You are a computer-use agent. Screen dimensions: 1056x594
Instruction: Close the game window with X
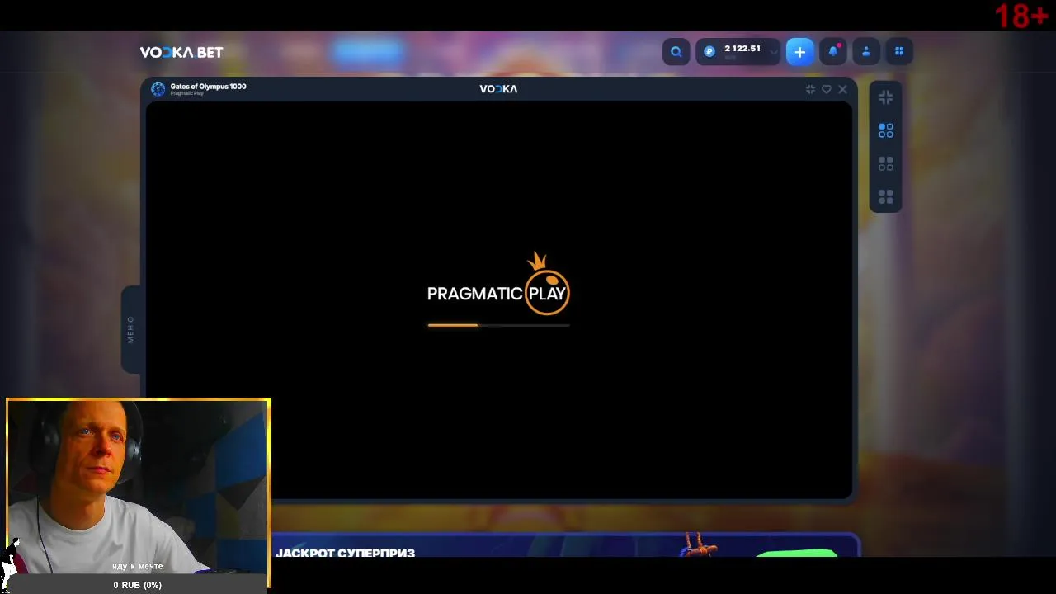842,89
